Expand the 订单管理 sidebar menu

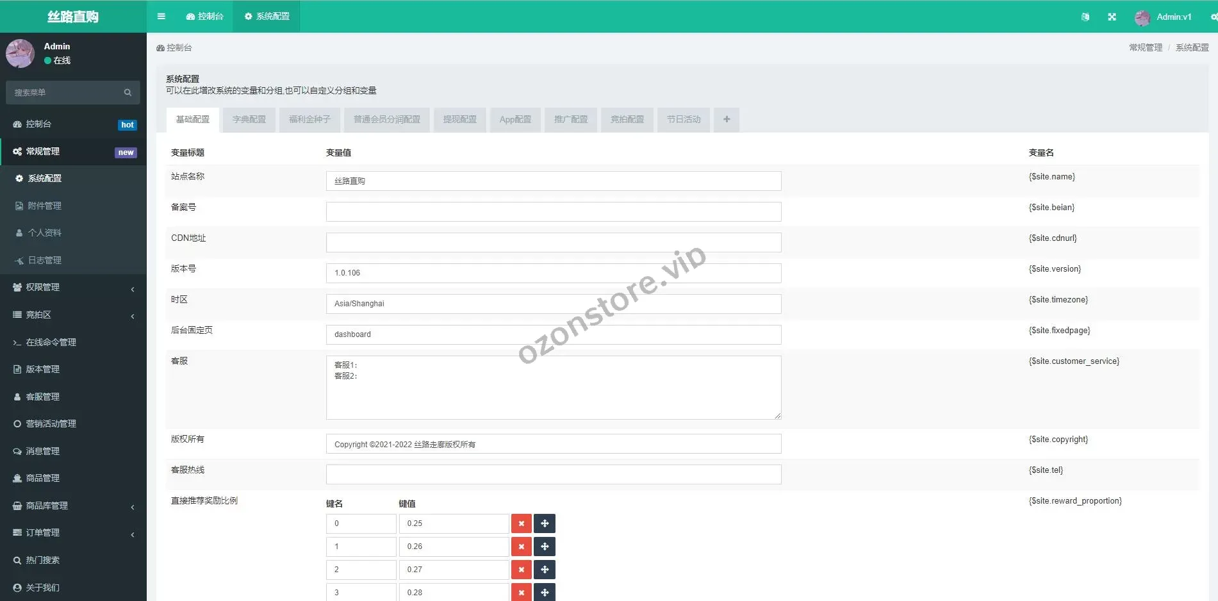coord(73,533)
